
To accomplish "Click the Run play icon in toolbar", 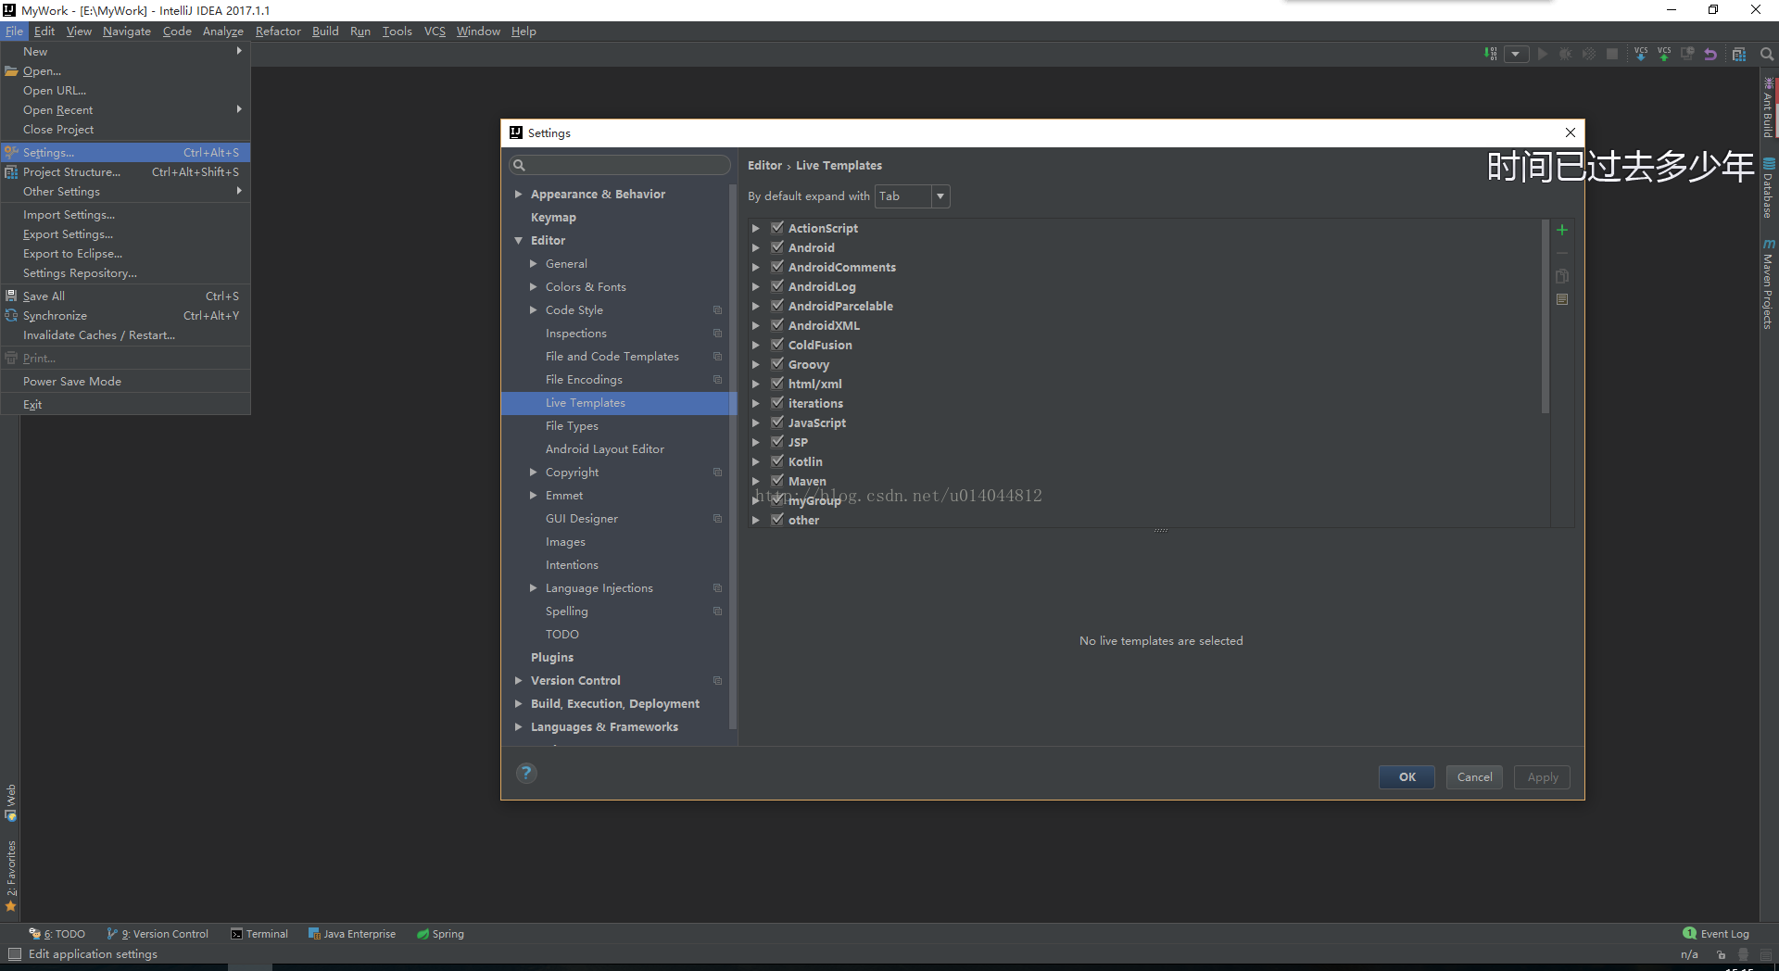I will 1543,54.
